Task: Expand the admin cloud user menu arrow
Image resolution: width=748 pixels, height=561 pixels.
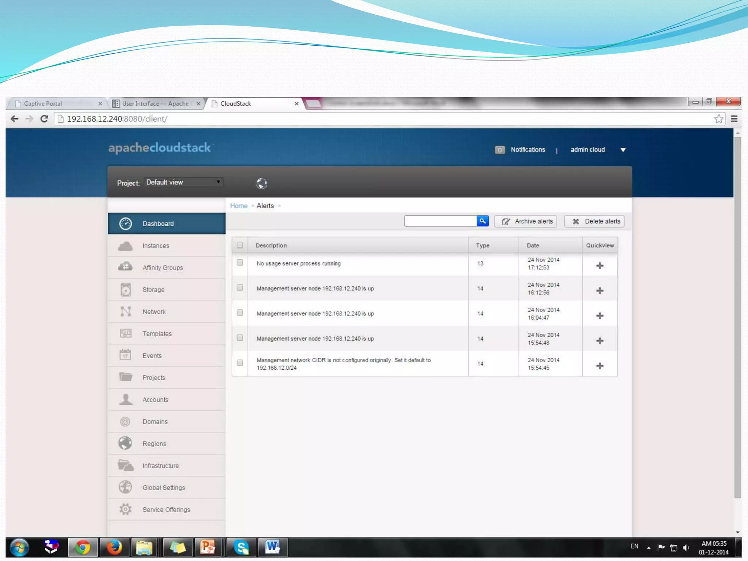Action: tap(623, 150)
